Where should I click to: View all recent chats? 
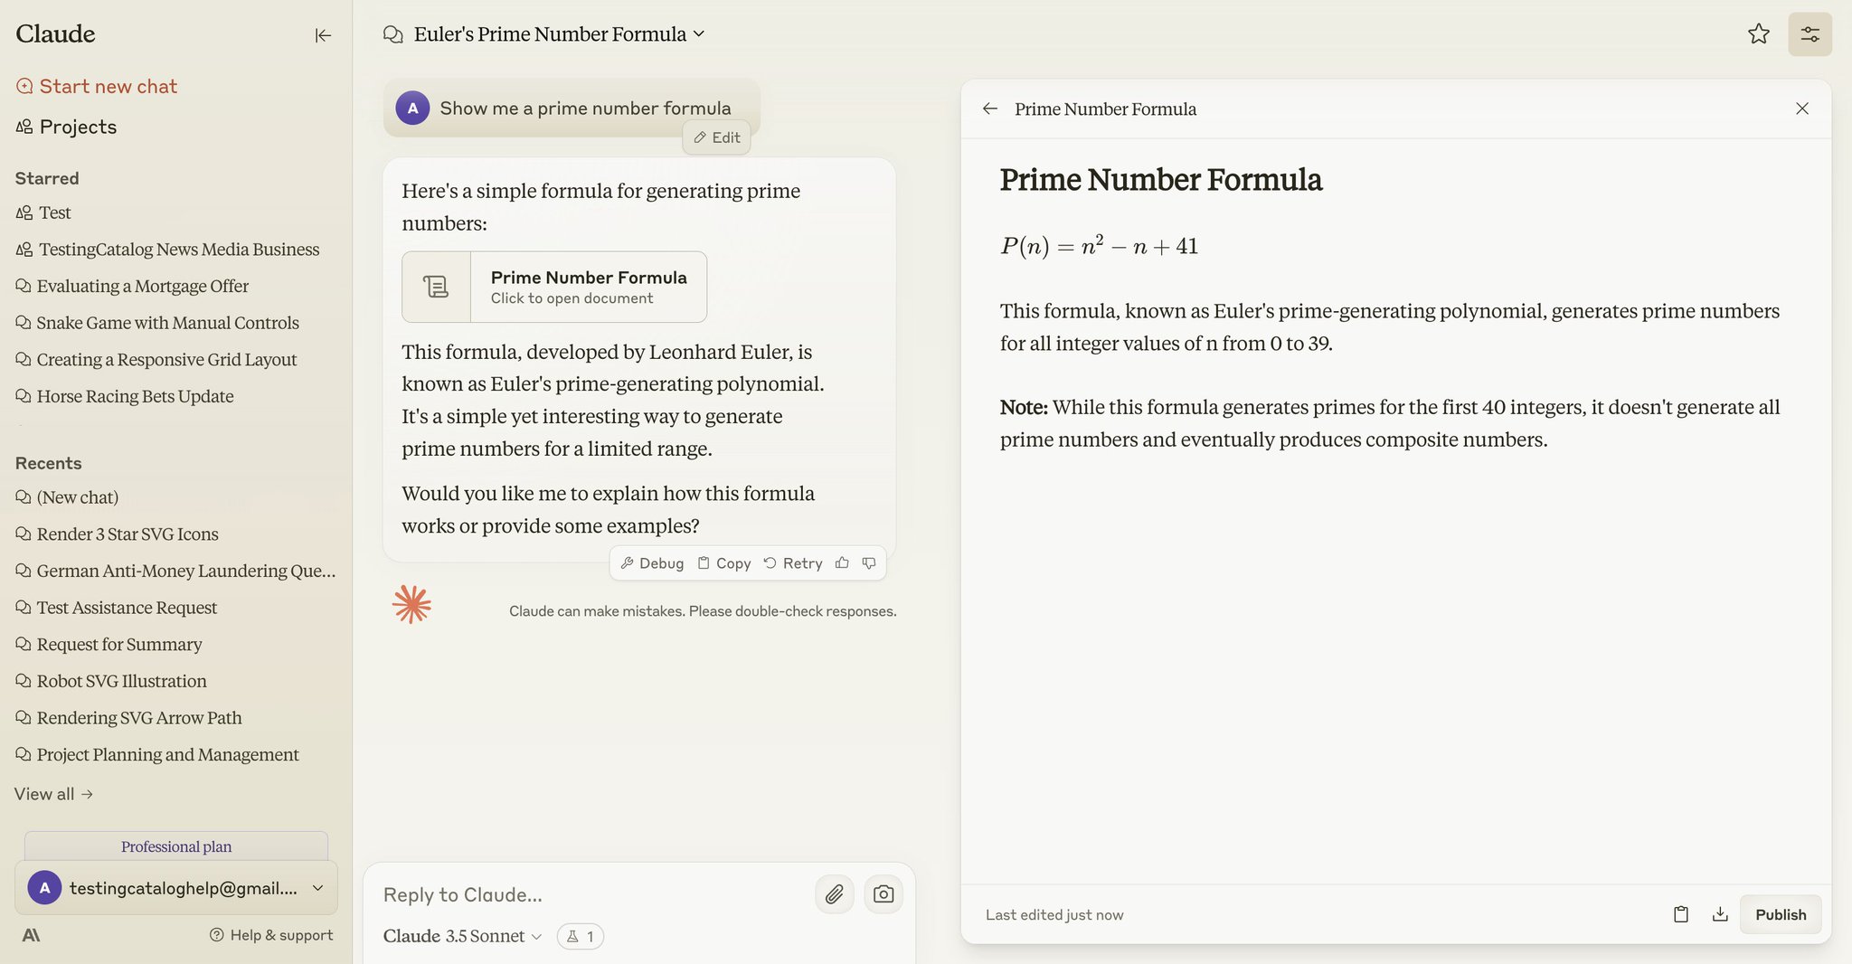tap(53, 794)
